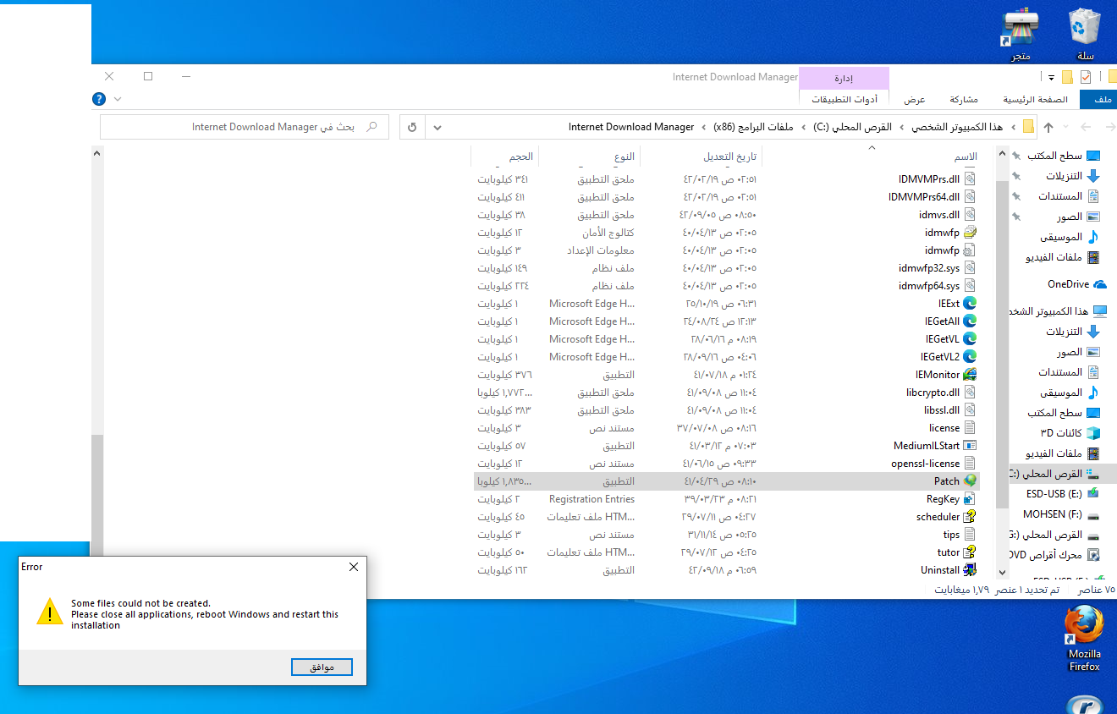Image resolution: width=1117 pixels, height=714 pixels.
Task: Open the أدوات التطبيقات ribbon tab
Action: pos(845,100)
